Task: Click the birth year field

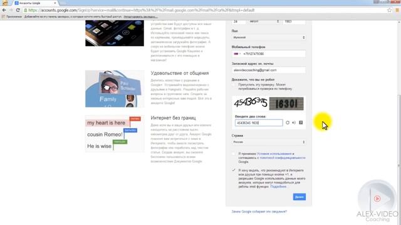Action: coord(294,21)
